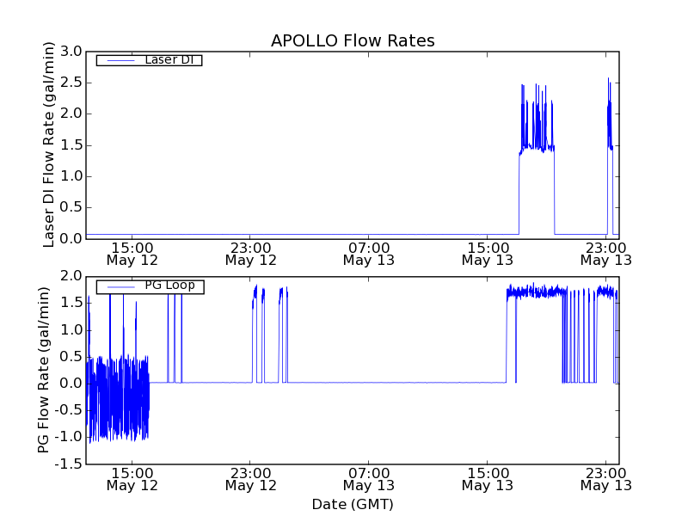Click the PG Flow Rate y-axis label
Image resolution: width=688 pixels, height=516 pixels.
pos(43,370)
